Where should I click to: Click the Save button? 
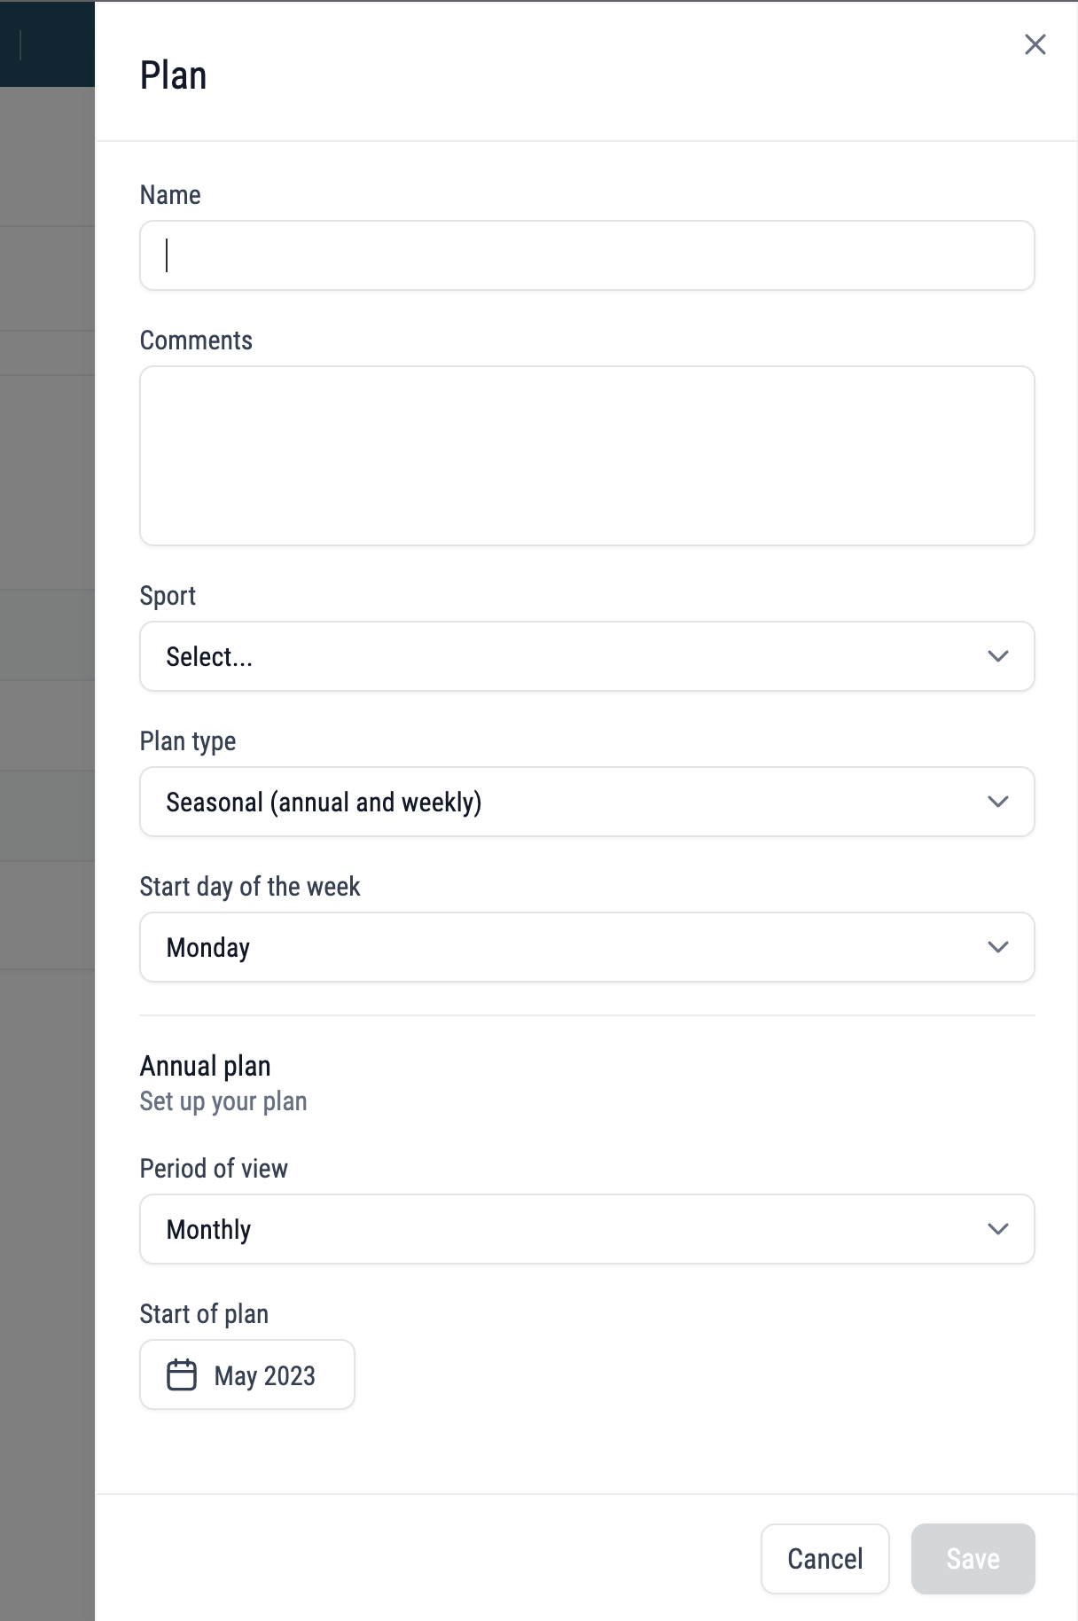pyautogui.click(x=973, y=1559)
